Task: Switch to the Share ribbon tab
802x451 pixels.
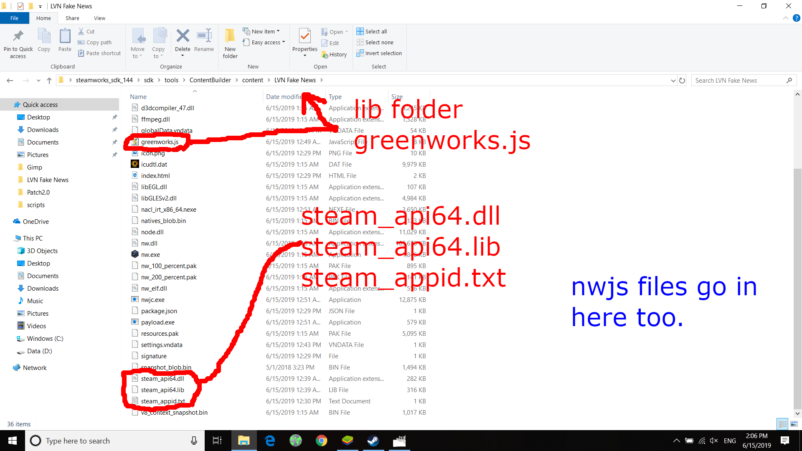Action: [x=72, y=18]
